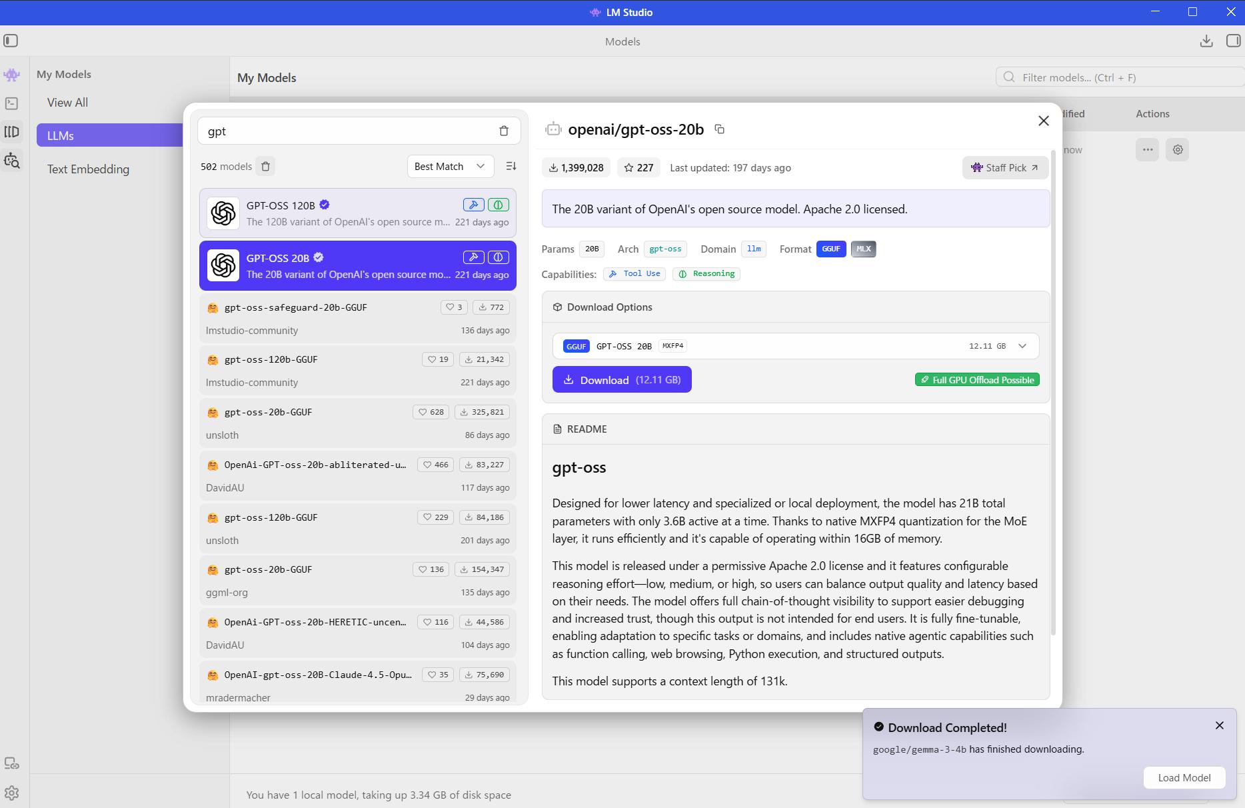Viewport: 1245px width, 808px height.
Task: Open the three-dot actions menu for the model
Action: [1147, 150]
